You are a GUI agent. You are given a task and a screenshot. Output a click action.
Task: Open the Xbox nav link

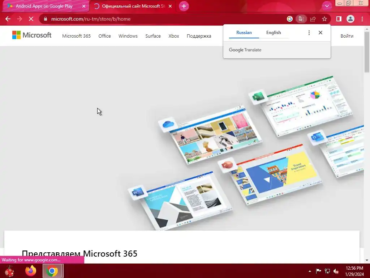[x=174, y=36]
